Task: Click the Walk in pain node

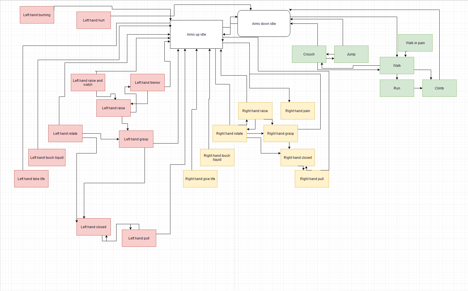Action: [415, 43]
